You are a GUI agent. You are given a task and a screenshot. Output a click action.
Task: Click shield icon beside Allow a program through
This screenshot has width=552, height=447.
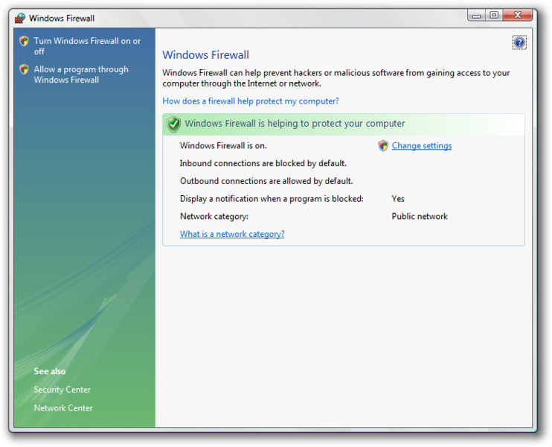[x=24, y=69]
